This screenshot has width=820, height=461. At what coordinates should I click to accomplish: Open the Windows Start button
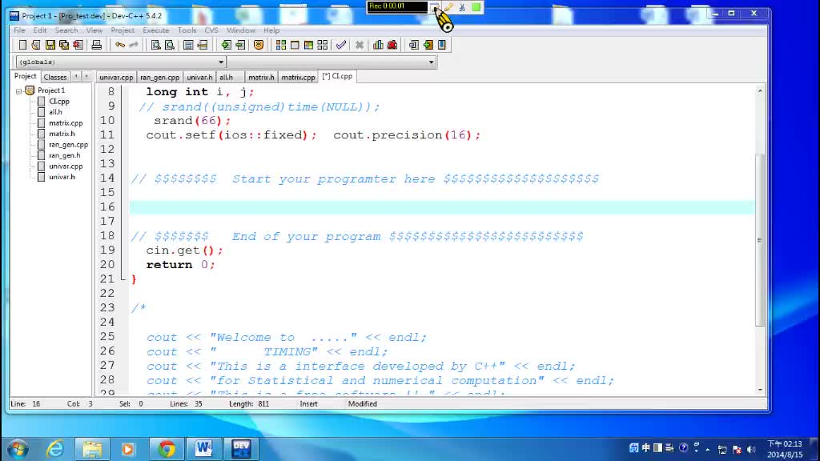click(18, 449)
